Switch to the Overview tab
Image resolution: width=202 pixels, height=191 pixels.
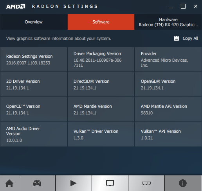[x=34, y=22]
